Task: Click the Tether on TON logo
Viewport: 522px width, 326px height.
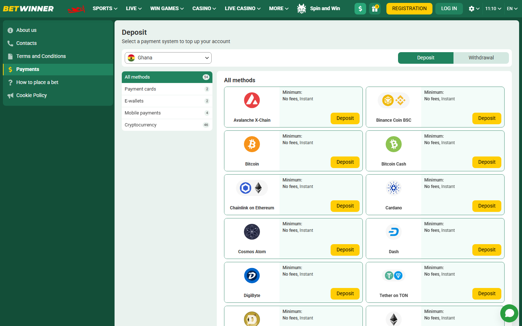Action: pyautogui.click(x=394, y=276)
